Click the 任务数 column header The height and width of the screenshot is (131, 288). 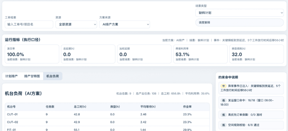50,107
